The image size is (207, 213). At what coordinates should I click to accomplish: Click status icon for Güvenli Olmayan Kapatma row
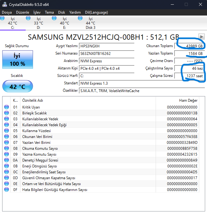pyautogui.click(x=6, y=178)
